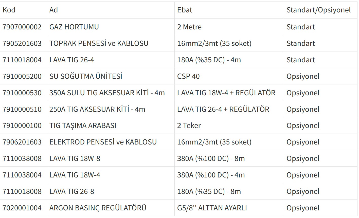Select the 380A (%100 DC) - 4m cell

click(x=211, y=175)
